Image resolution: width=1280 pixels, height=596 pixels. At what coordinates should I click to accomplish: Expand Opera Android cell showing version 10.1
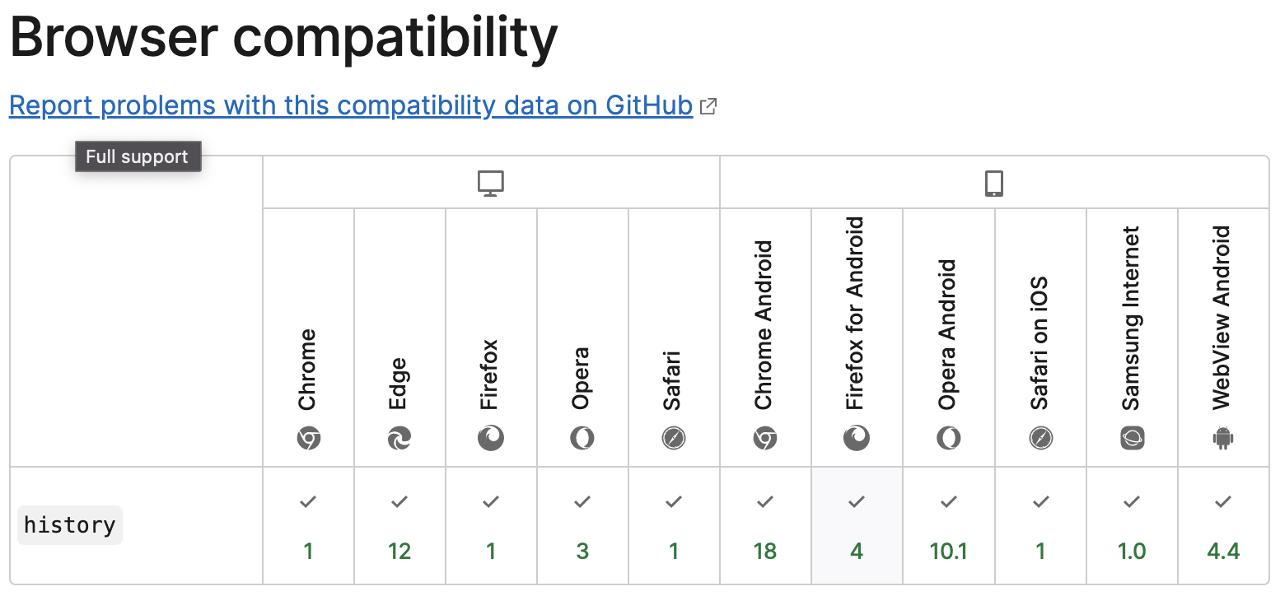[x=949, y=525]
